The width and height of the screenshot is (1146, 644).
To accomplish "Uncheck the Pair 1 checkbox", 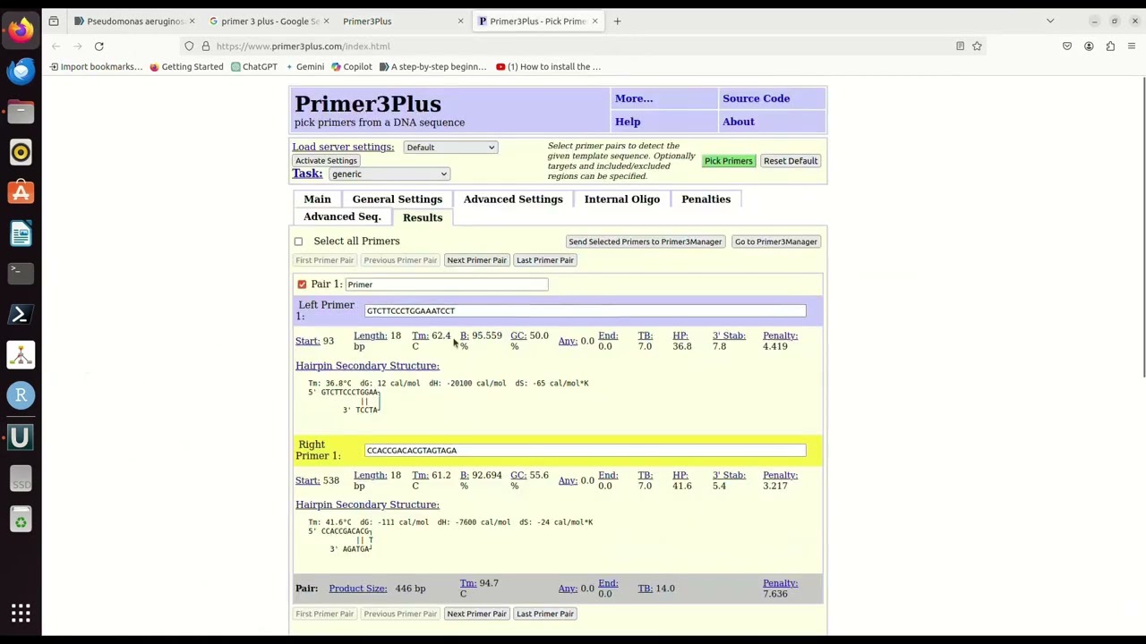I will [302, 284].
